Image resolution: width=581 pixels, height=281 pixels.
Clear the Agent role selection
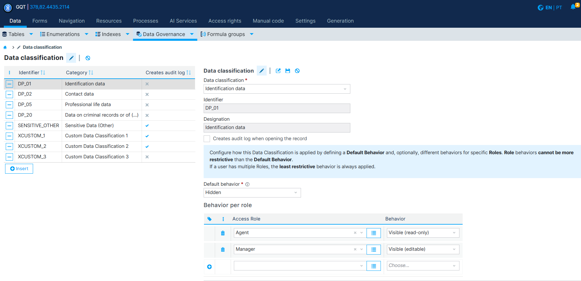355,233
